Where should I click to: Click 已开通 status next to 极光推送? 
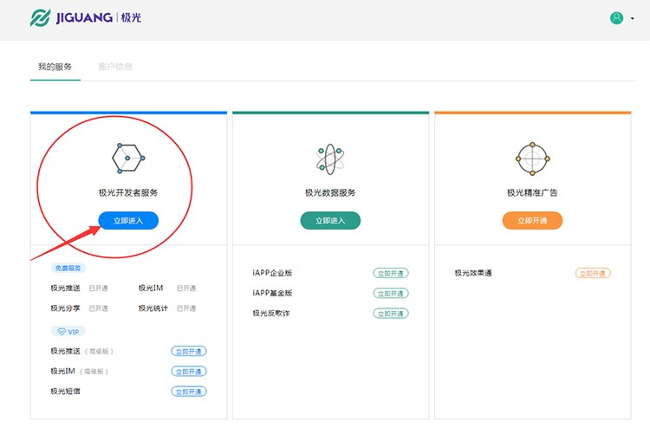pos(98,289)
